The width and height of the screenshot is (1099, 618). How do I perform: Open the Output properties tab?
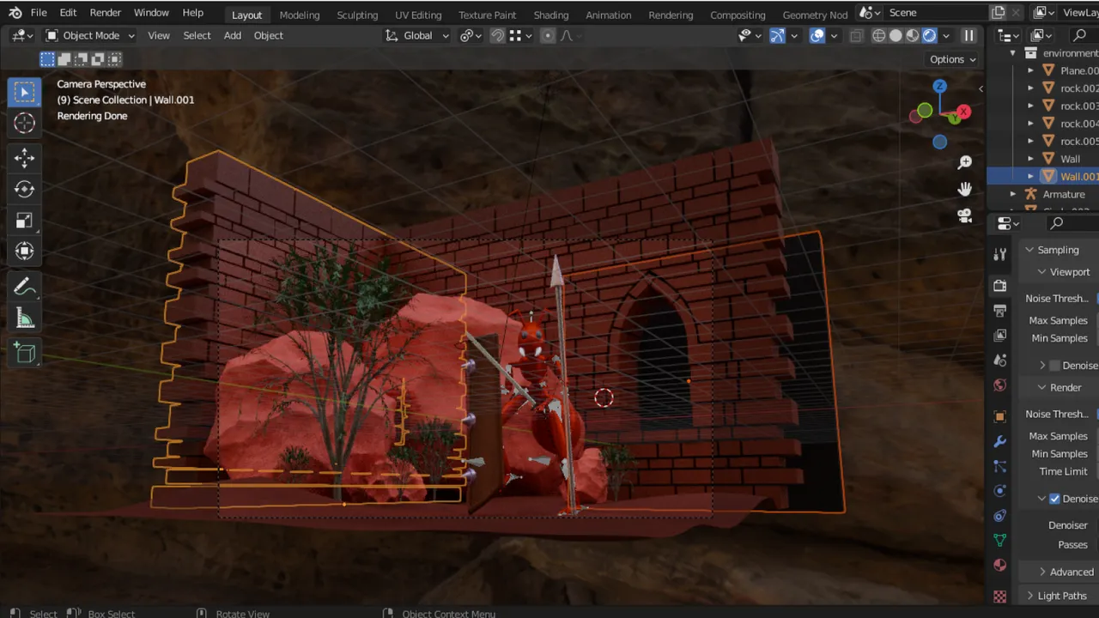(999, 310)
